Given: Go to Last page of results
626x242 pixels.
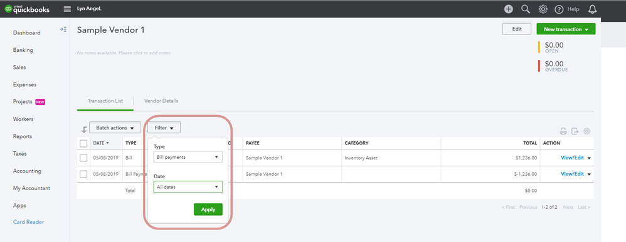Looking at the screenshot, I should coord(584,208).
